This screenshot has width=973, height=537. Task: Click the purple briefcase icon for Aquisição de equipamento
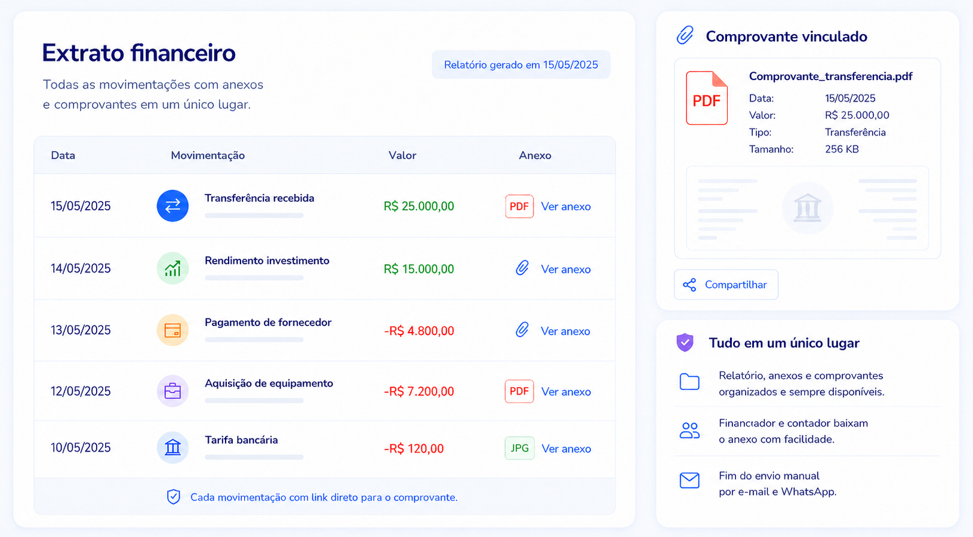click(173, 391)
